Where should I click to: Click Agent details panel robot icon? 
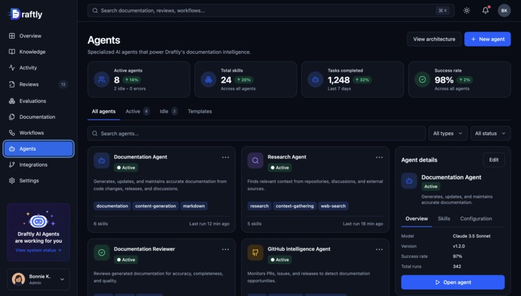409,181
